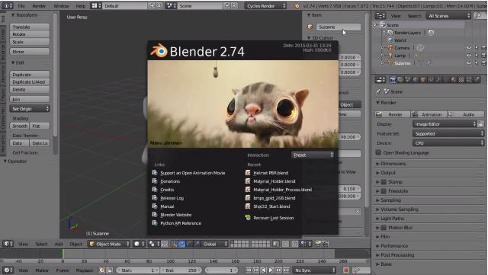Viewport: 488px width, 275px height.
Task: Toggle visibility eye for Camera in Outliner
Action: coord(469,47)
